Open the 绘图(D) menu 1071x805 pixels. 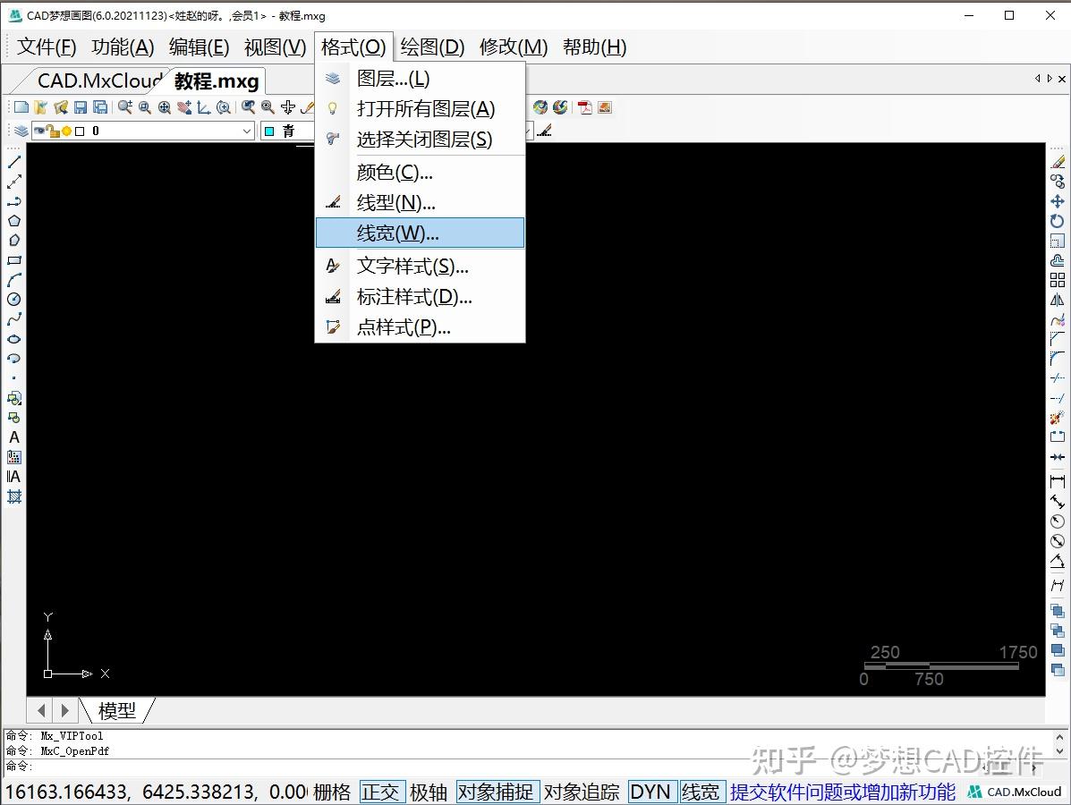pyautogui.click(x=432, y=47)
